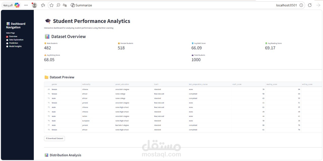Select the Model Insights page option
This screenshot has height=161, width=323.
tap(14, 46)
